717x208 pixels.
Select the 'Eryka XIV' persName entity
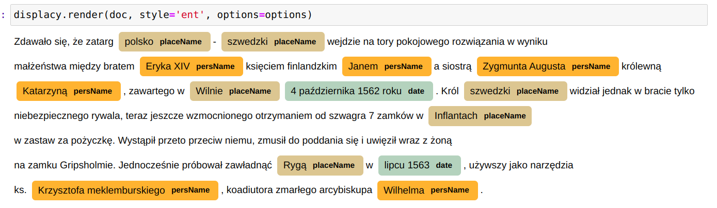(x=192, y=66)
